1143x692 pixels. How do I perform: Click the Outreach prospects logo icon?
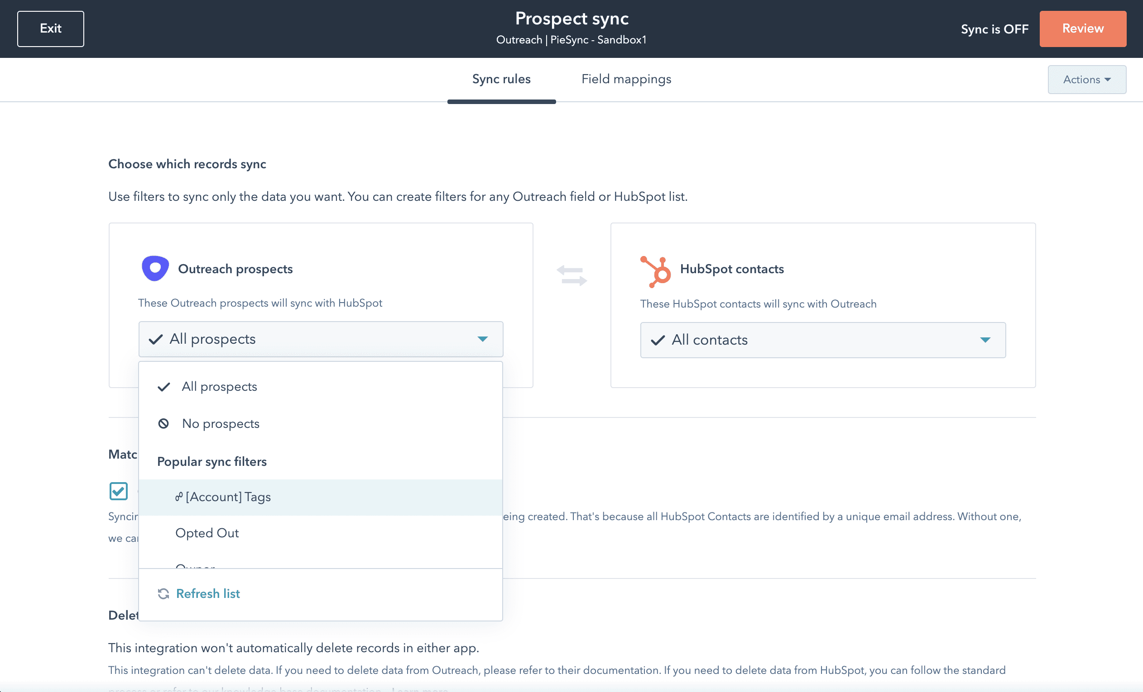(155, 268)
